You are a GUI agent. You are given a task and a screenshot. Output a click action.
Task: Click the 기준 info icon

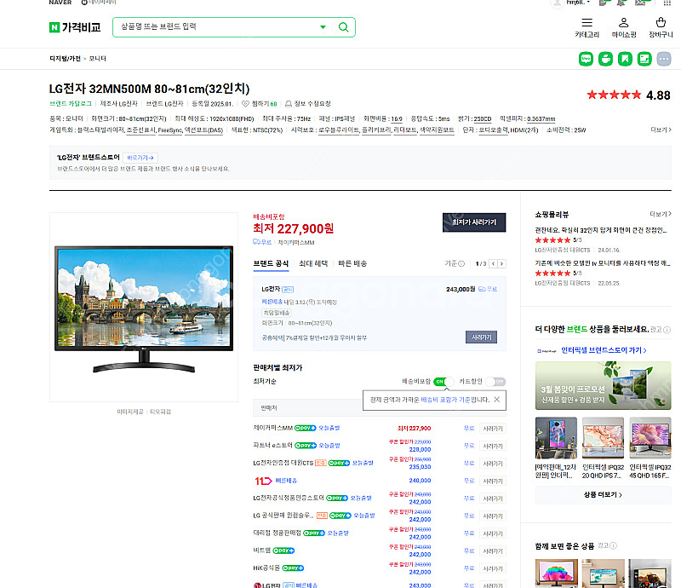(461, 263)
